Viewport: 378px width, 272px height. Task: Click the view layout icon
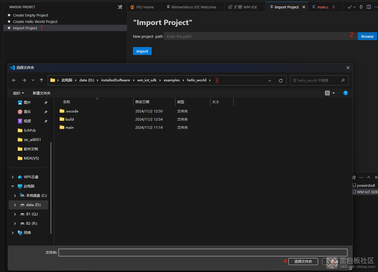click(x=327, y=93)
